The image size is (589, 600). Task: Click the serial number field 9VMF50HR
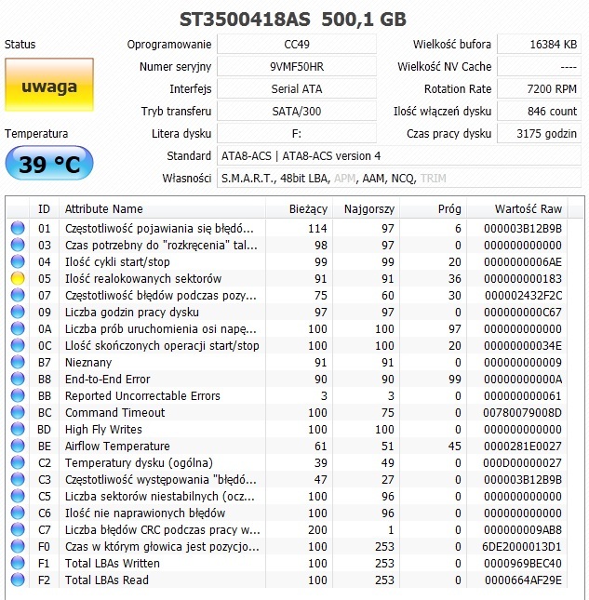point(297,67)
